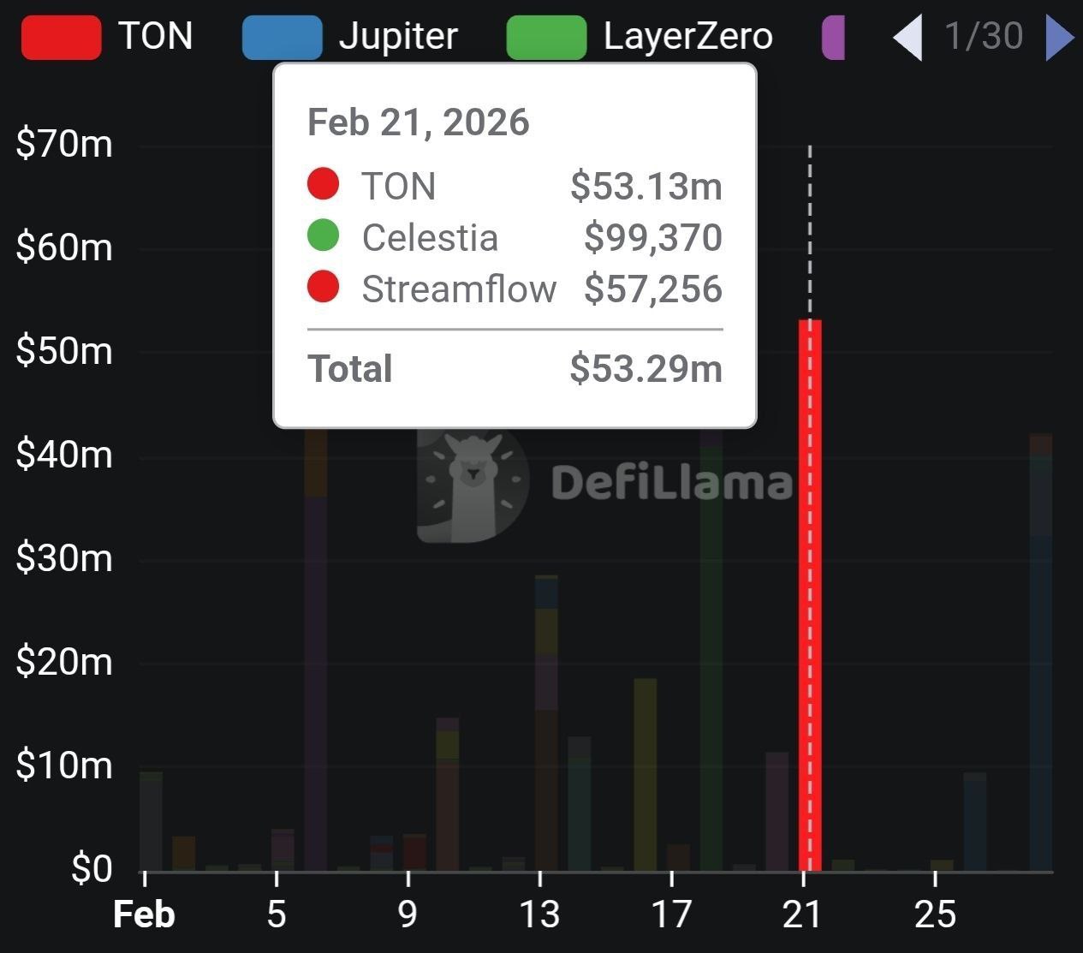This screenshot has height=953, width=1083.
Task: Click the blue Jupiter legend icon
Action: 282,38
